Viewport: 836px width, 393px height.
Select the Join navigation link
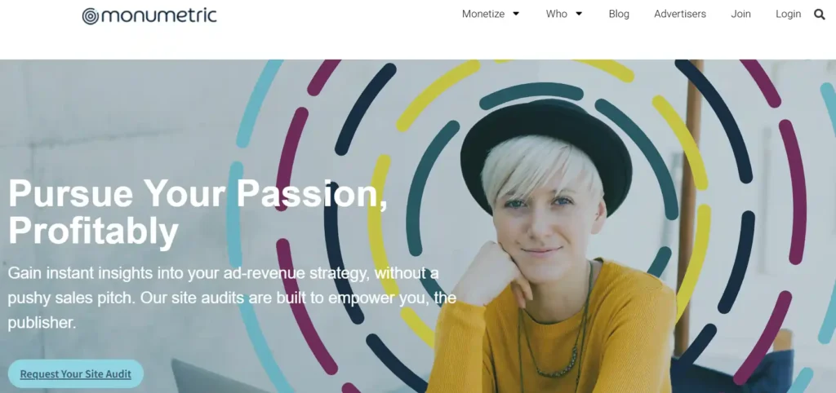click(740, 14)
